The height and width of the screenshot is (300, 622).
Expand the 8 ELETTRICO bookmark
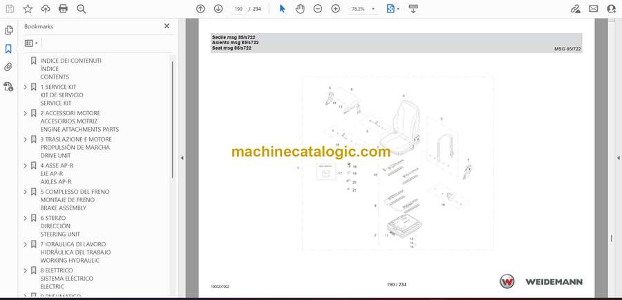pos(26,270)
